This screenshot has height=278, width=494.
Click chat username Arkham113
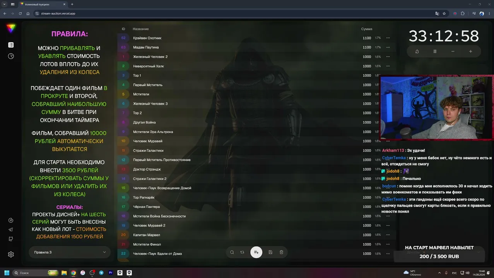(393, 151)
